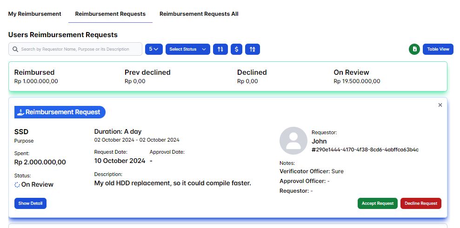Click the magnifier icon in search box
The image size is (460, 228).
pyautogui.click(x=15, y=49)
